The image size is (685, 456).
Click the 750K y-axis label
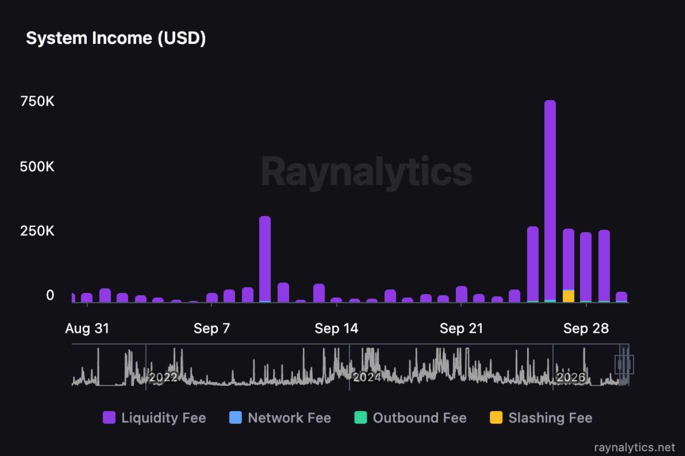click(x=37, y=101)
